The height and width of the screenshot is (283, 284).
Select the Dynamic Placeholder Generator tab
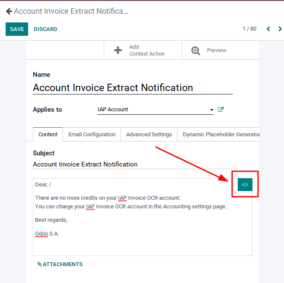click(x=220, y=135)
